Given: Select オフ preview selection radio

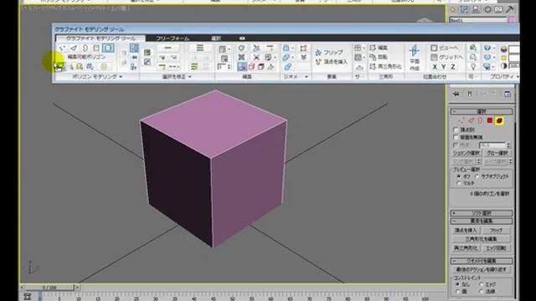Looking at the screenshot, I should pos(459,176).
